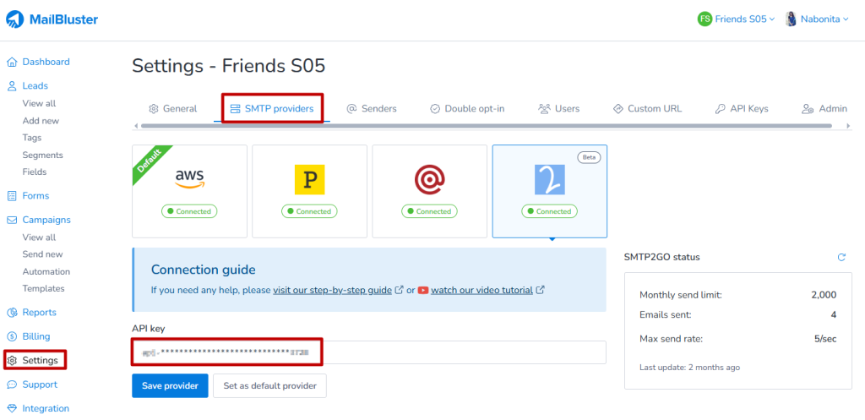Viewport: 865px width, 420px height.
Task: Click the Integration diamond icon
Action: pyautogui.click(x=12, y=408)
